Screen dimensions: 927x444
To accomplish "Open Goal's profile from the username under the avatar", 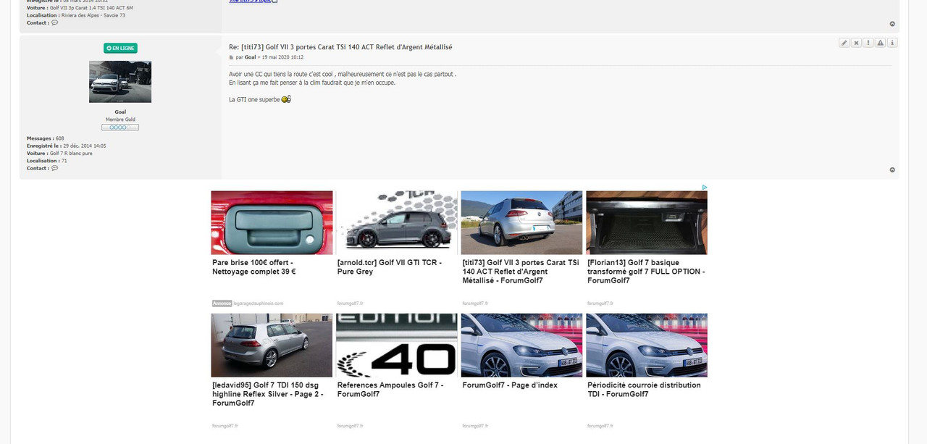I will 120,112.
